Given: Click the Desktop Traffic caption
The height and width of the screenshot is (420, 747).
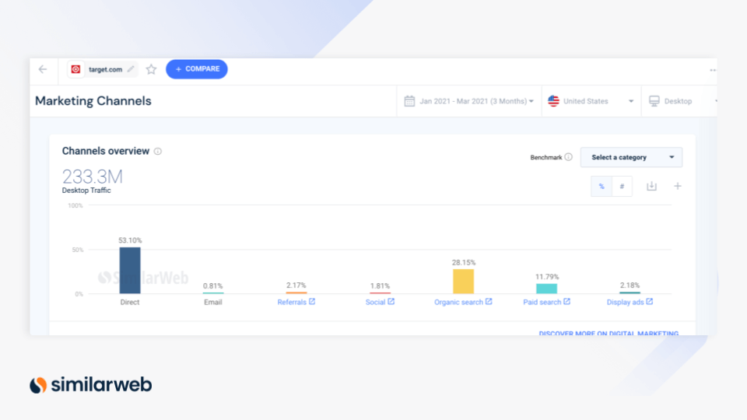Looking at the screenshot, I should (x=86, y=191).
